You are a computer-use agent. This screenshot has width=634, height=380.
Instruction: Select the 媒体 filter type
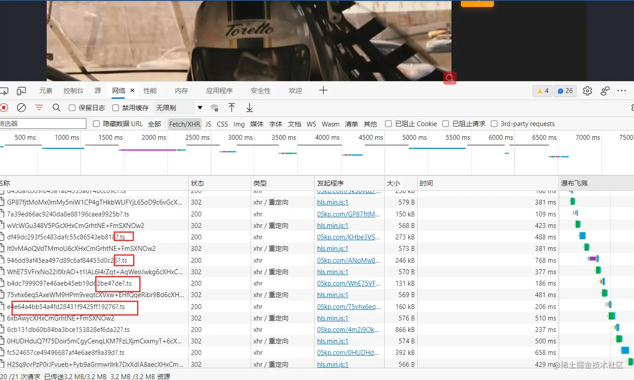(257, 124)
